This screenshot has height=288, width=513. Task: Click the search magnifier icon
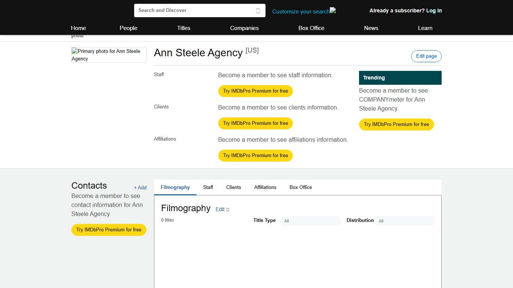point(258,10)
